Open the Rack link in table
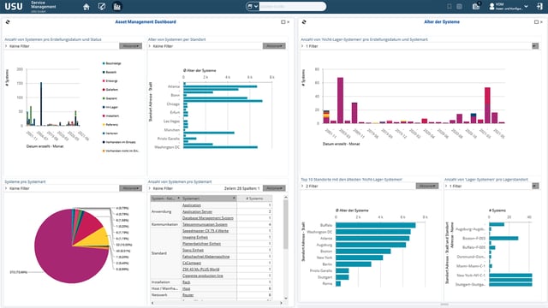The width and height of the screenshot is (548, 308). (187, 282)
